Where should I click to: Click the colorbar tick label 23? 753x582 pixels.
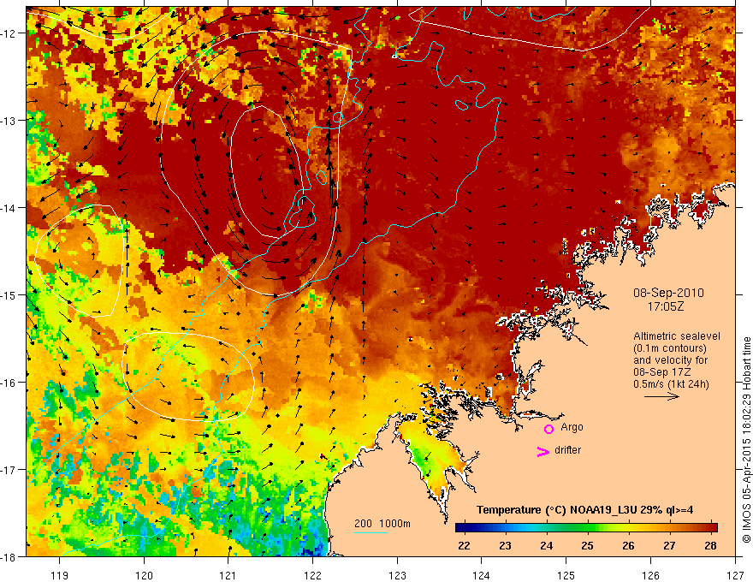(x=505, y=545)
